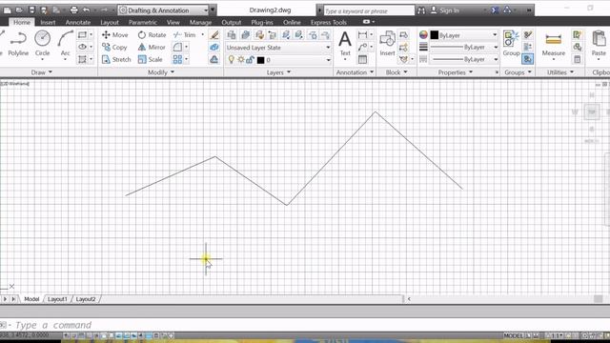The image size is (610, 343).
Task: Toggle layer freeze sun icon
Action: point(241,60)
